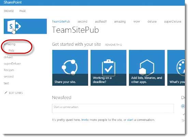Viewport: 190px width, 139px height.
Task: Open the What's your style tile
Action: [176, 68]
